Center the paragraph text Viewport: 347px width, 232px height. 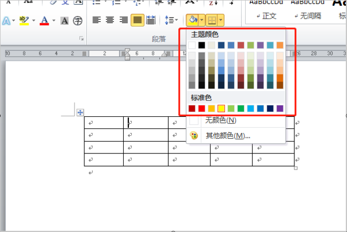pos(110,20)
